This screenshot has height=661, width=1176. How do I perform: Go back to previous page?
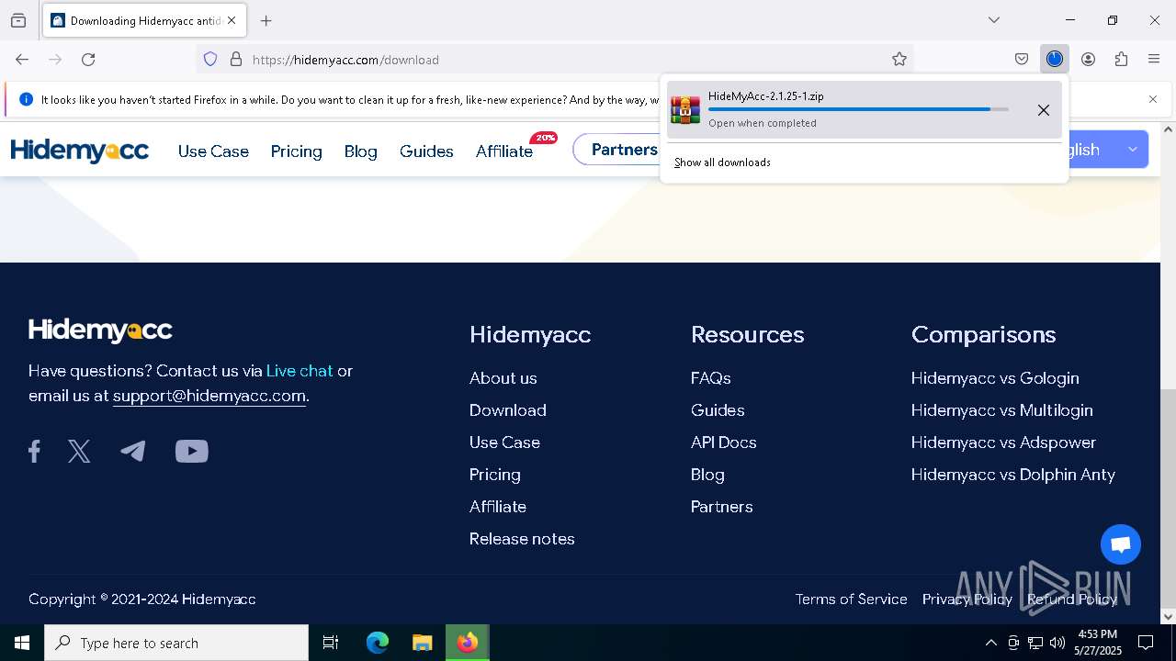pyautogui.click(x=22, y=60)
